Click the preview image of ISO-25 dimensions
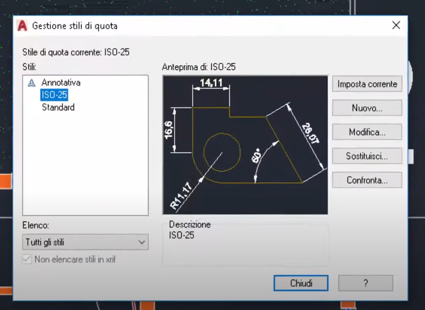The width and height of the screenshot is (425, 310). tap(245, 145)
